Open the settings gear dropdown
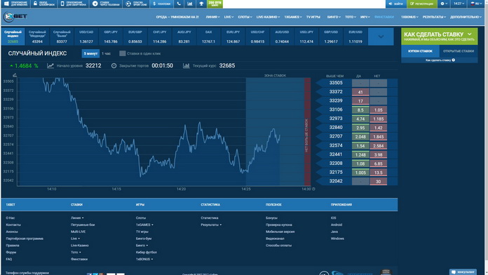 click(x=444, y=4)
